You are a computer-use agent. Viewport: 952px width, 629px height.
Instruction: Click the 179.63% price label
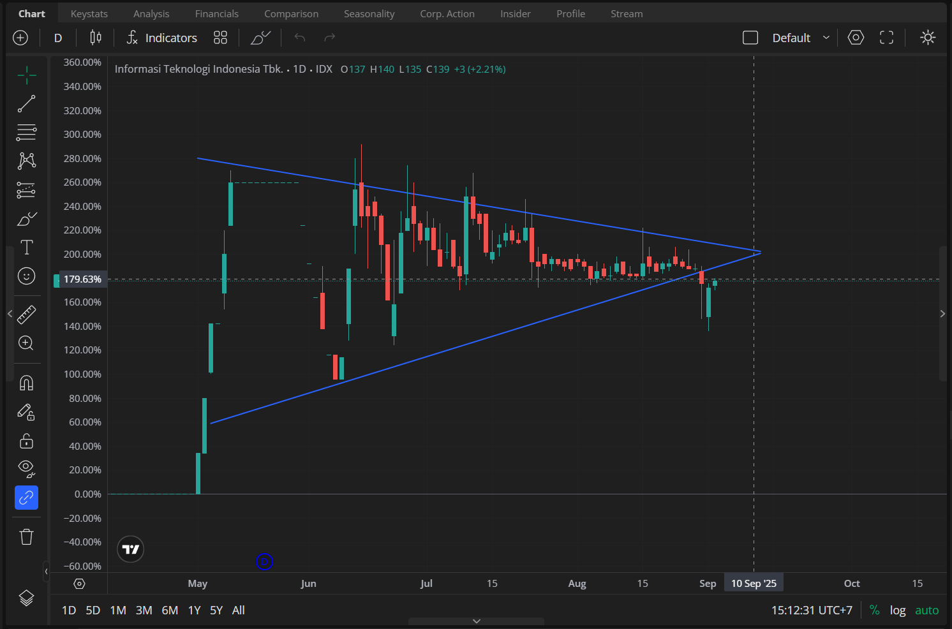click(82, 279)
